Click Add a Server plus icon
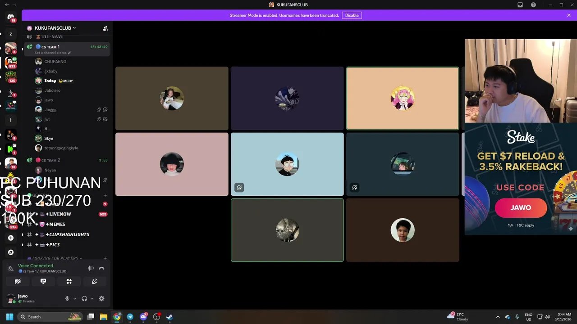 coord(11,238)
